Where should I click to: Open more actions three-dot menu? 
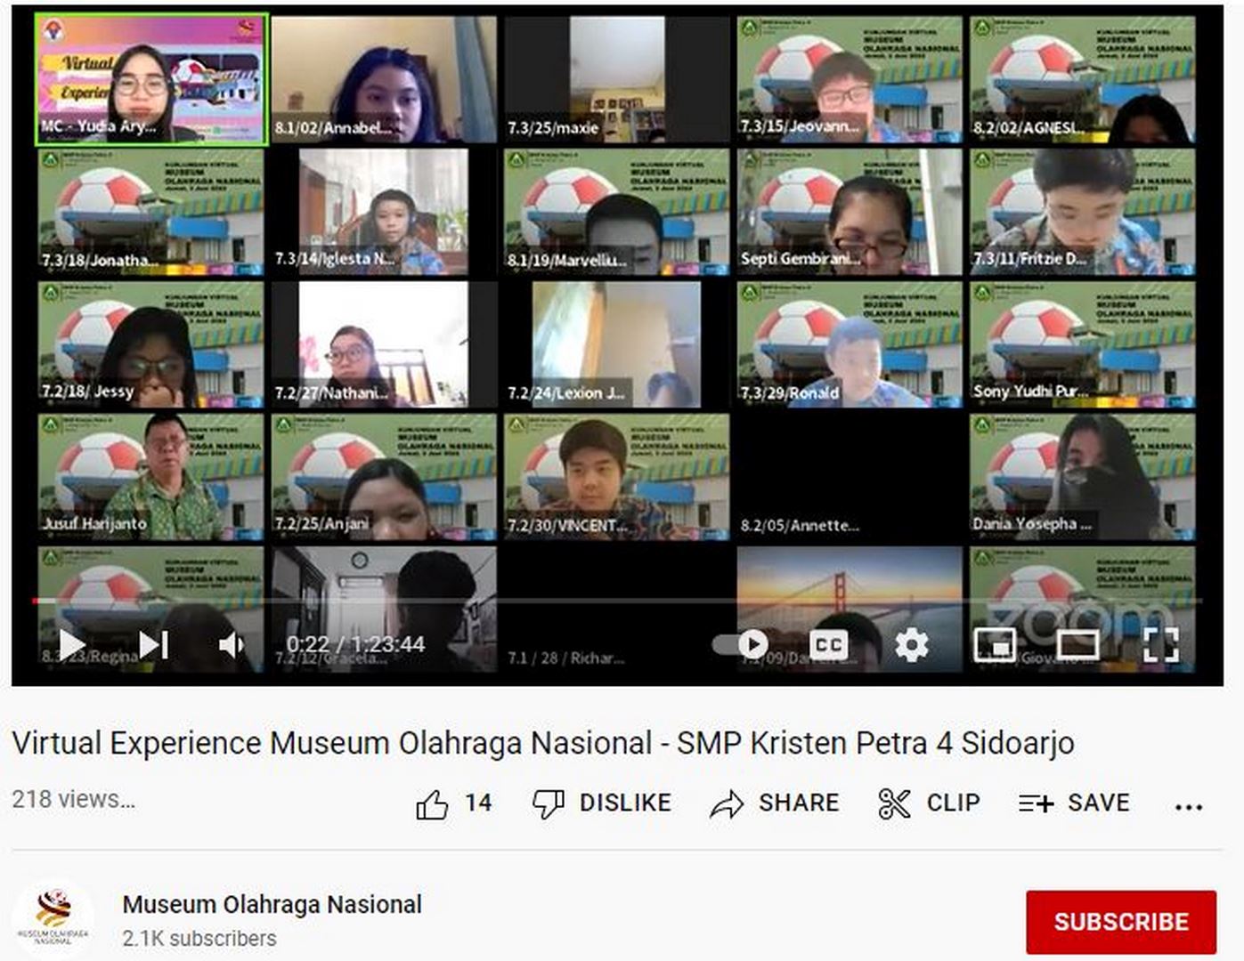point(1189,807)
